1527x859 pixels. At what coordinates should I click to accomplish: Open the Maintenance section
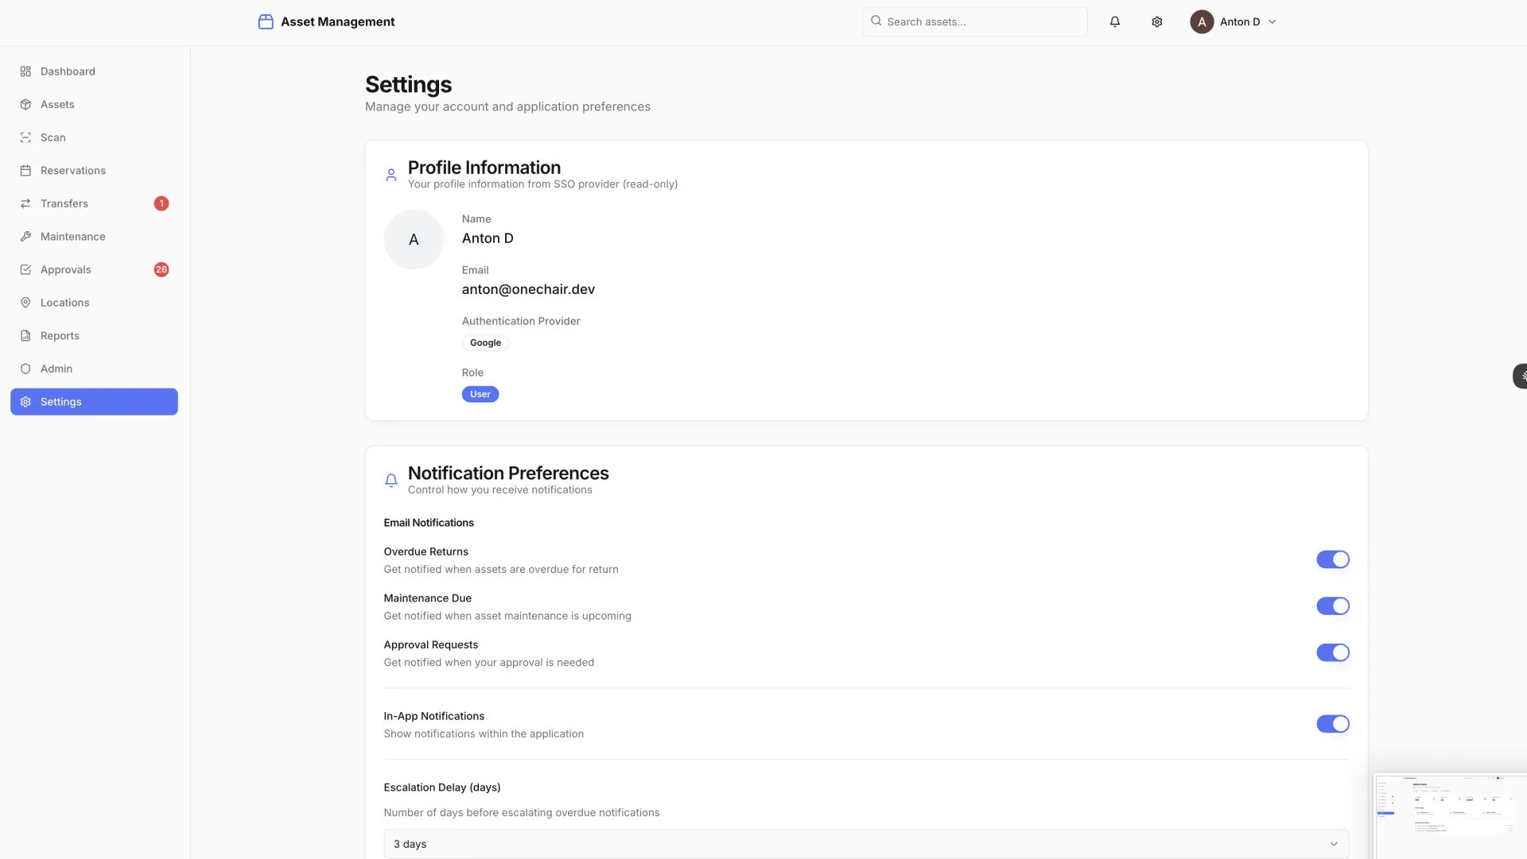click(72, 236)
